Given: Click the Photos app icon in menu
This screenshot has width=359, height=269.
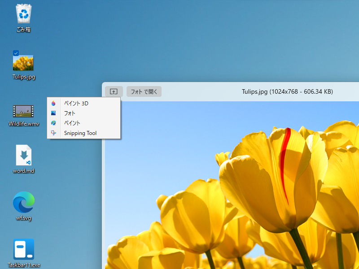Looking at the screenshot, I should coord(53,113).
